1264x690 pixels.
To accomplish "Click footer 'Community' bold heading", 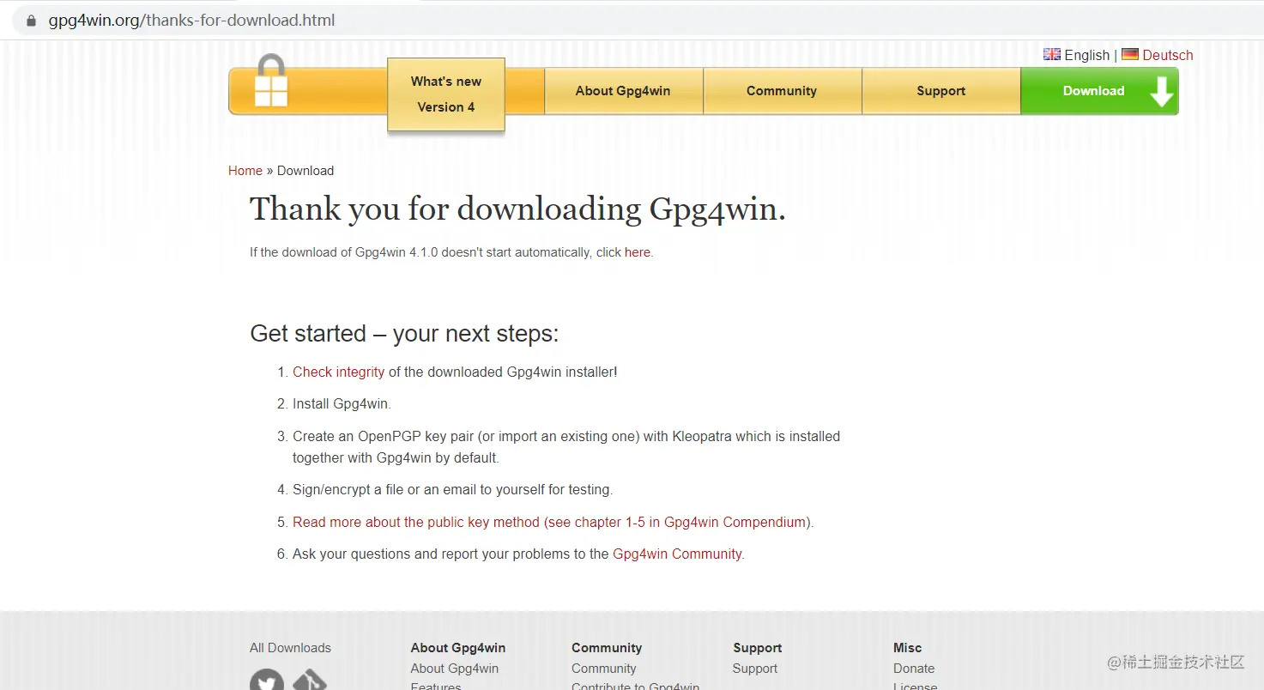I will (607, 648).
